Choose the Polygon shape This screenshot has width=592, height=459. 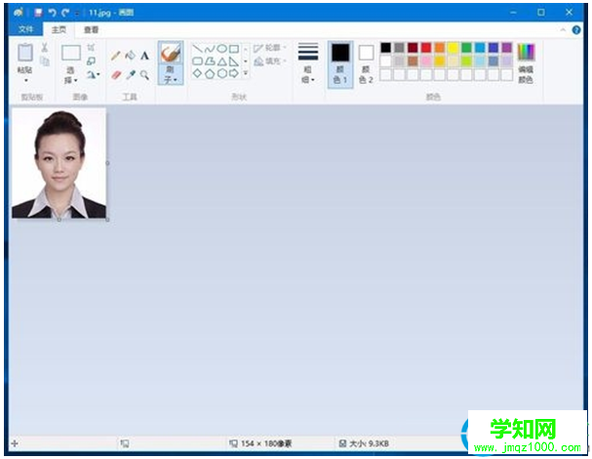click(210, 62)
